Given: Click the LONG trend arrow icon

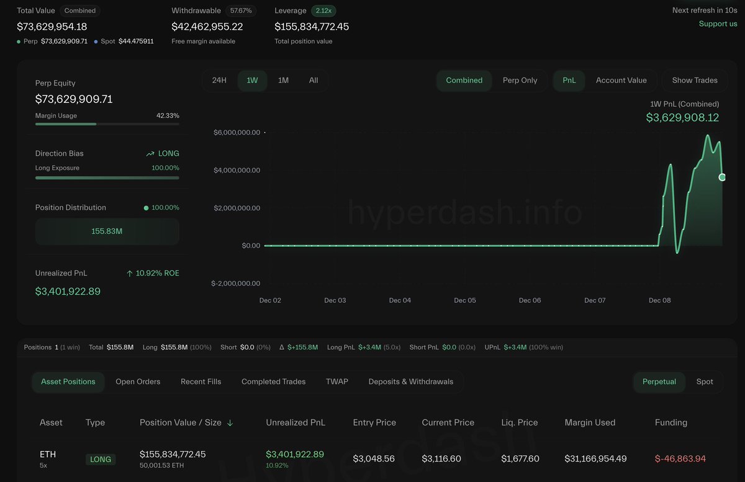Looking at the screenshot, I should click(150, 154).
